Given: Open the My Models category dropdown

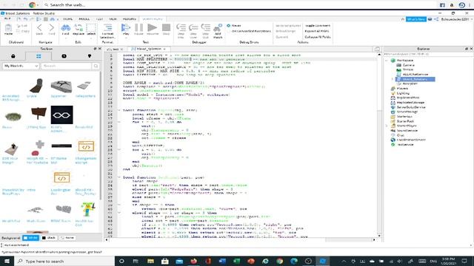Looking at the screenshot, I should [x=21, y=66].
